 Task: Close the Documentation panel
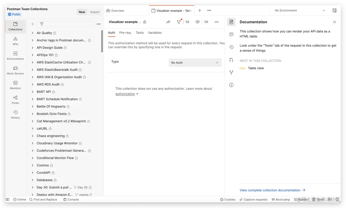coord(335,22)
